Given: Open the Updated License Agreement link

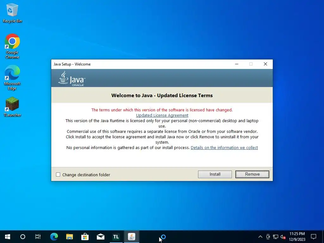Looking at the screenshot, I should (162, 115).
